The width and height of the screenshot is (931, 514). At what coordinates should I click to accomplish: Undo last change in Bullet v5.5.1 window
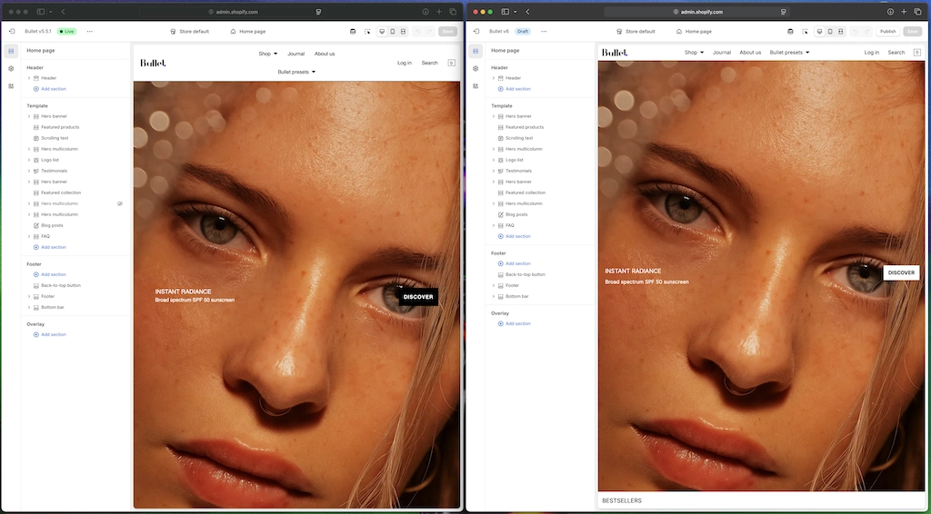(417, 32)
